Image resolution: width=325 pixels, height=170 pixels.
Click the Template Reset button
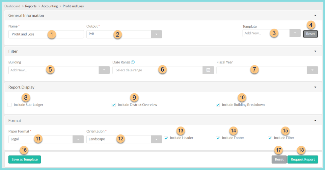tap(310, 34)
